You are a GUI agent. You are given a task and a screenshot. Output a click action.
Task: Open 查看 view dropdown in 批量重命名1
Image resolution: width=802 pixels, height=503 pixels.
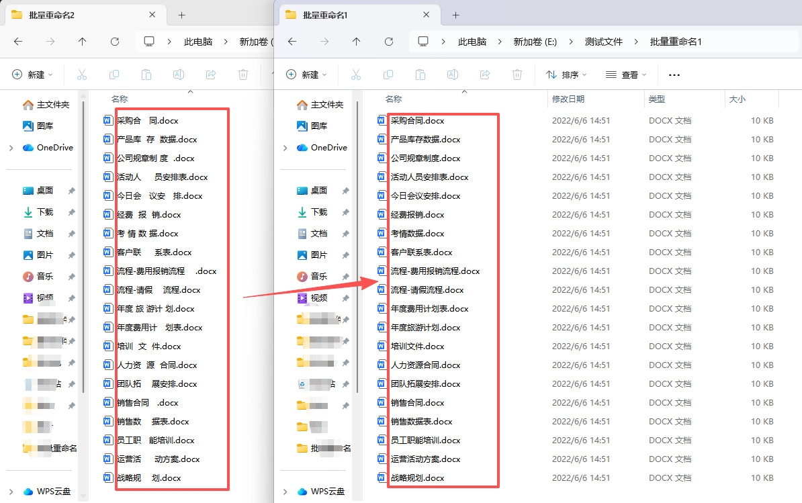pos(626,75)
